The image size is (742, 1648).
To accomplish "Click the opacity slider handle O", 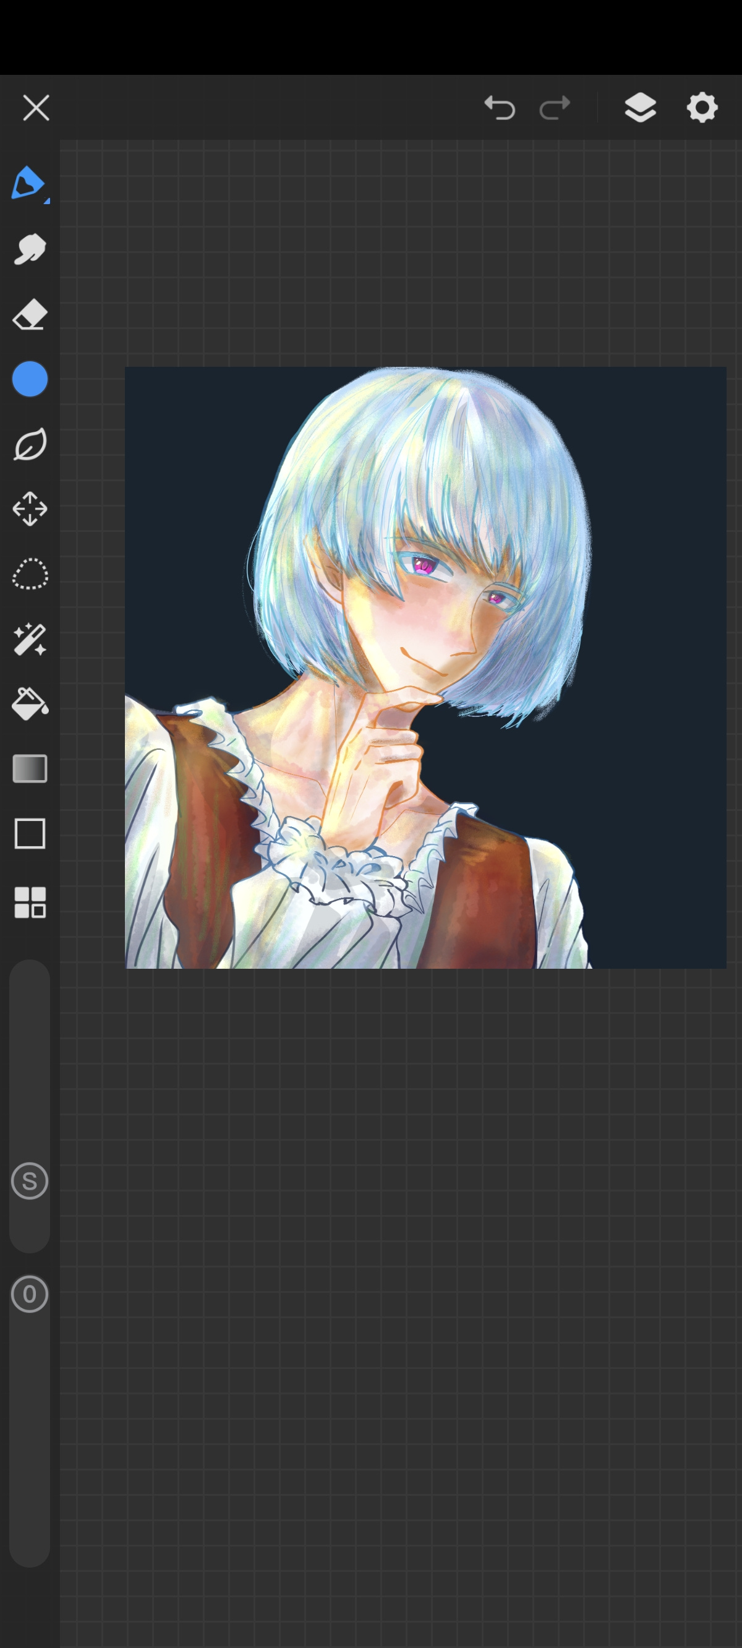I will (30, 1294).
